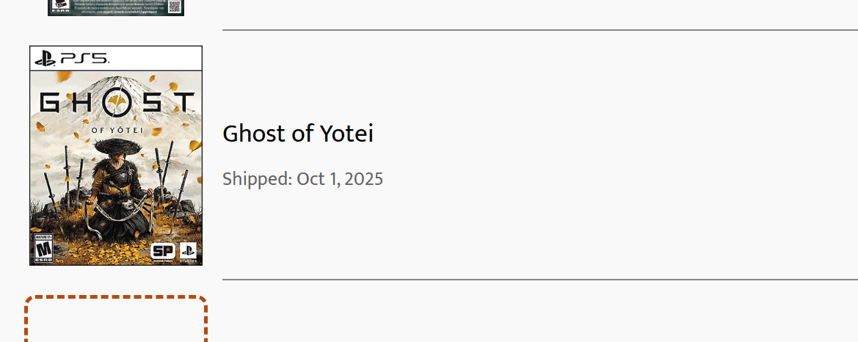
Task: Click the orange dashed placeholder box
Action: [x=115, y=321]
